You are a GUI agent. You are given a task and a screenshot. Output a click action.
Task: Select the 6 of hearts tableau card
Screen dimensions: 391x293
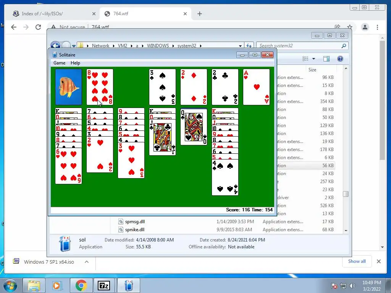(x=69, y=166)
